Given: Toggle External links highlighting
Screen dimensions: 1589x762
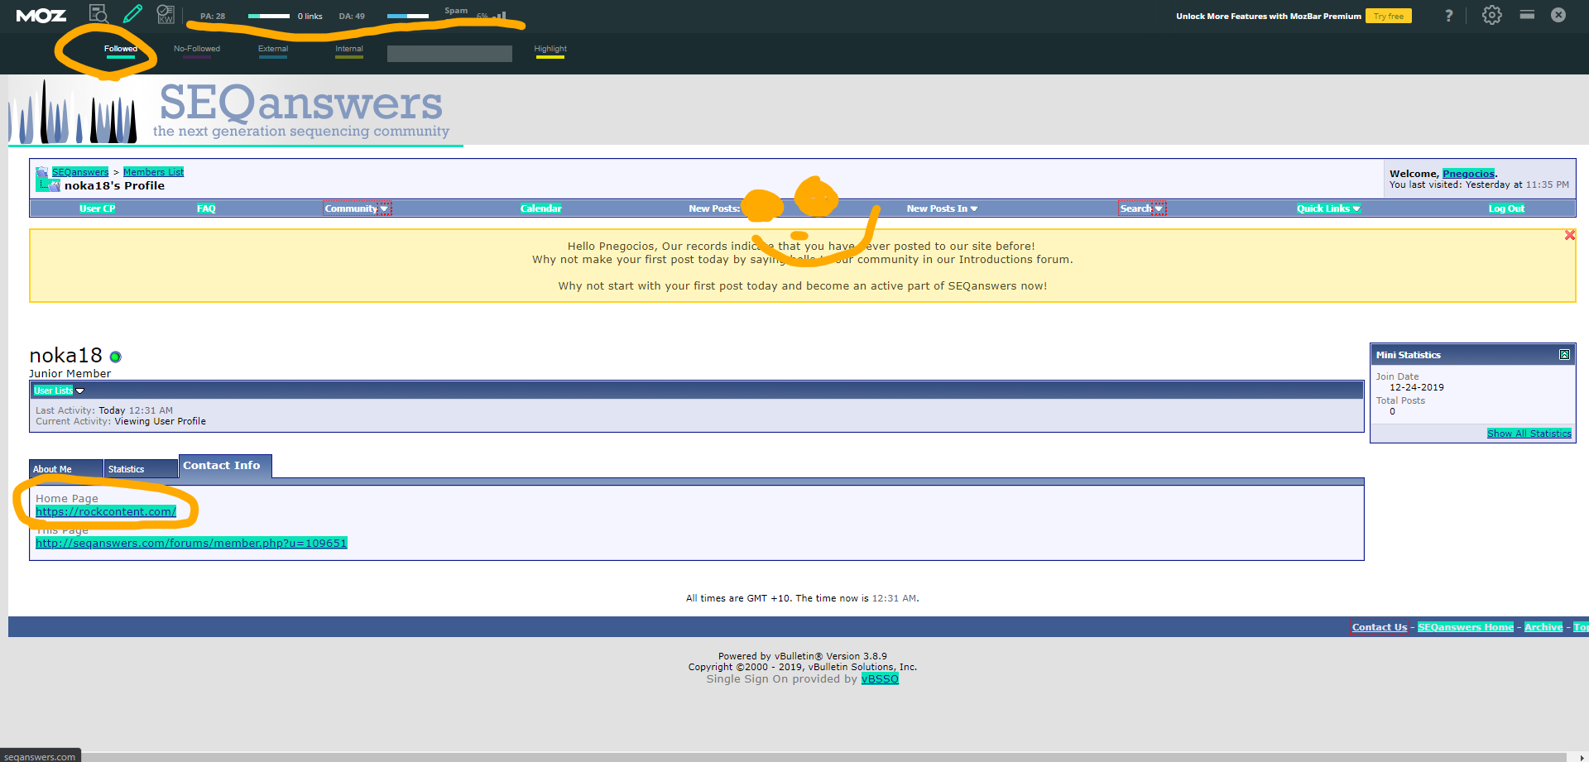Looking at the screenshot, I should tap(273, 51).
